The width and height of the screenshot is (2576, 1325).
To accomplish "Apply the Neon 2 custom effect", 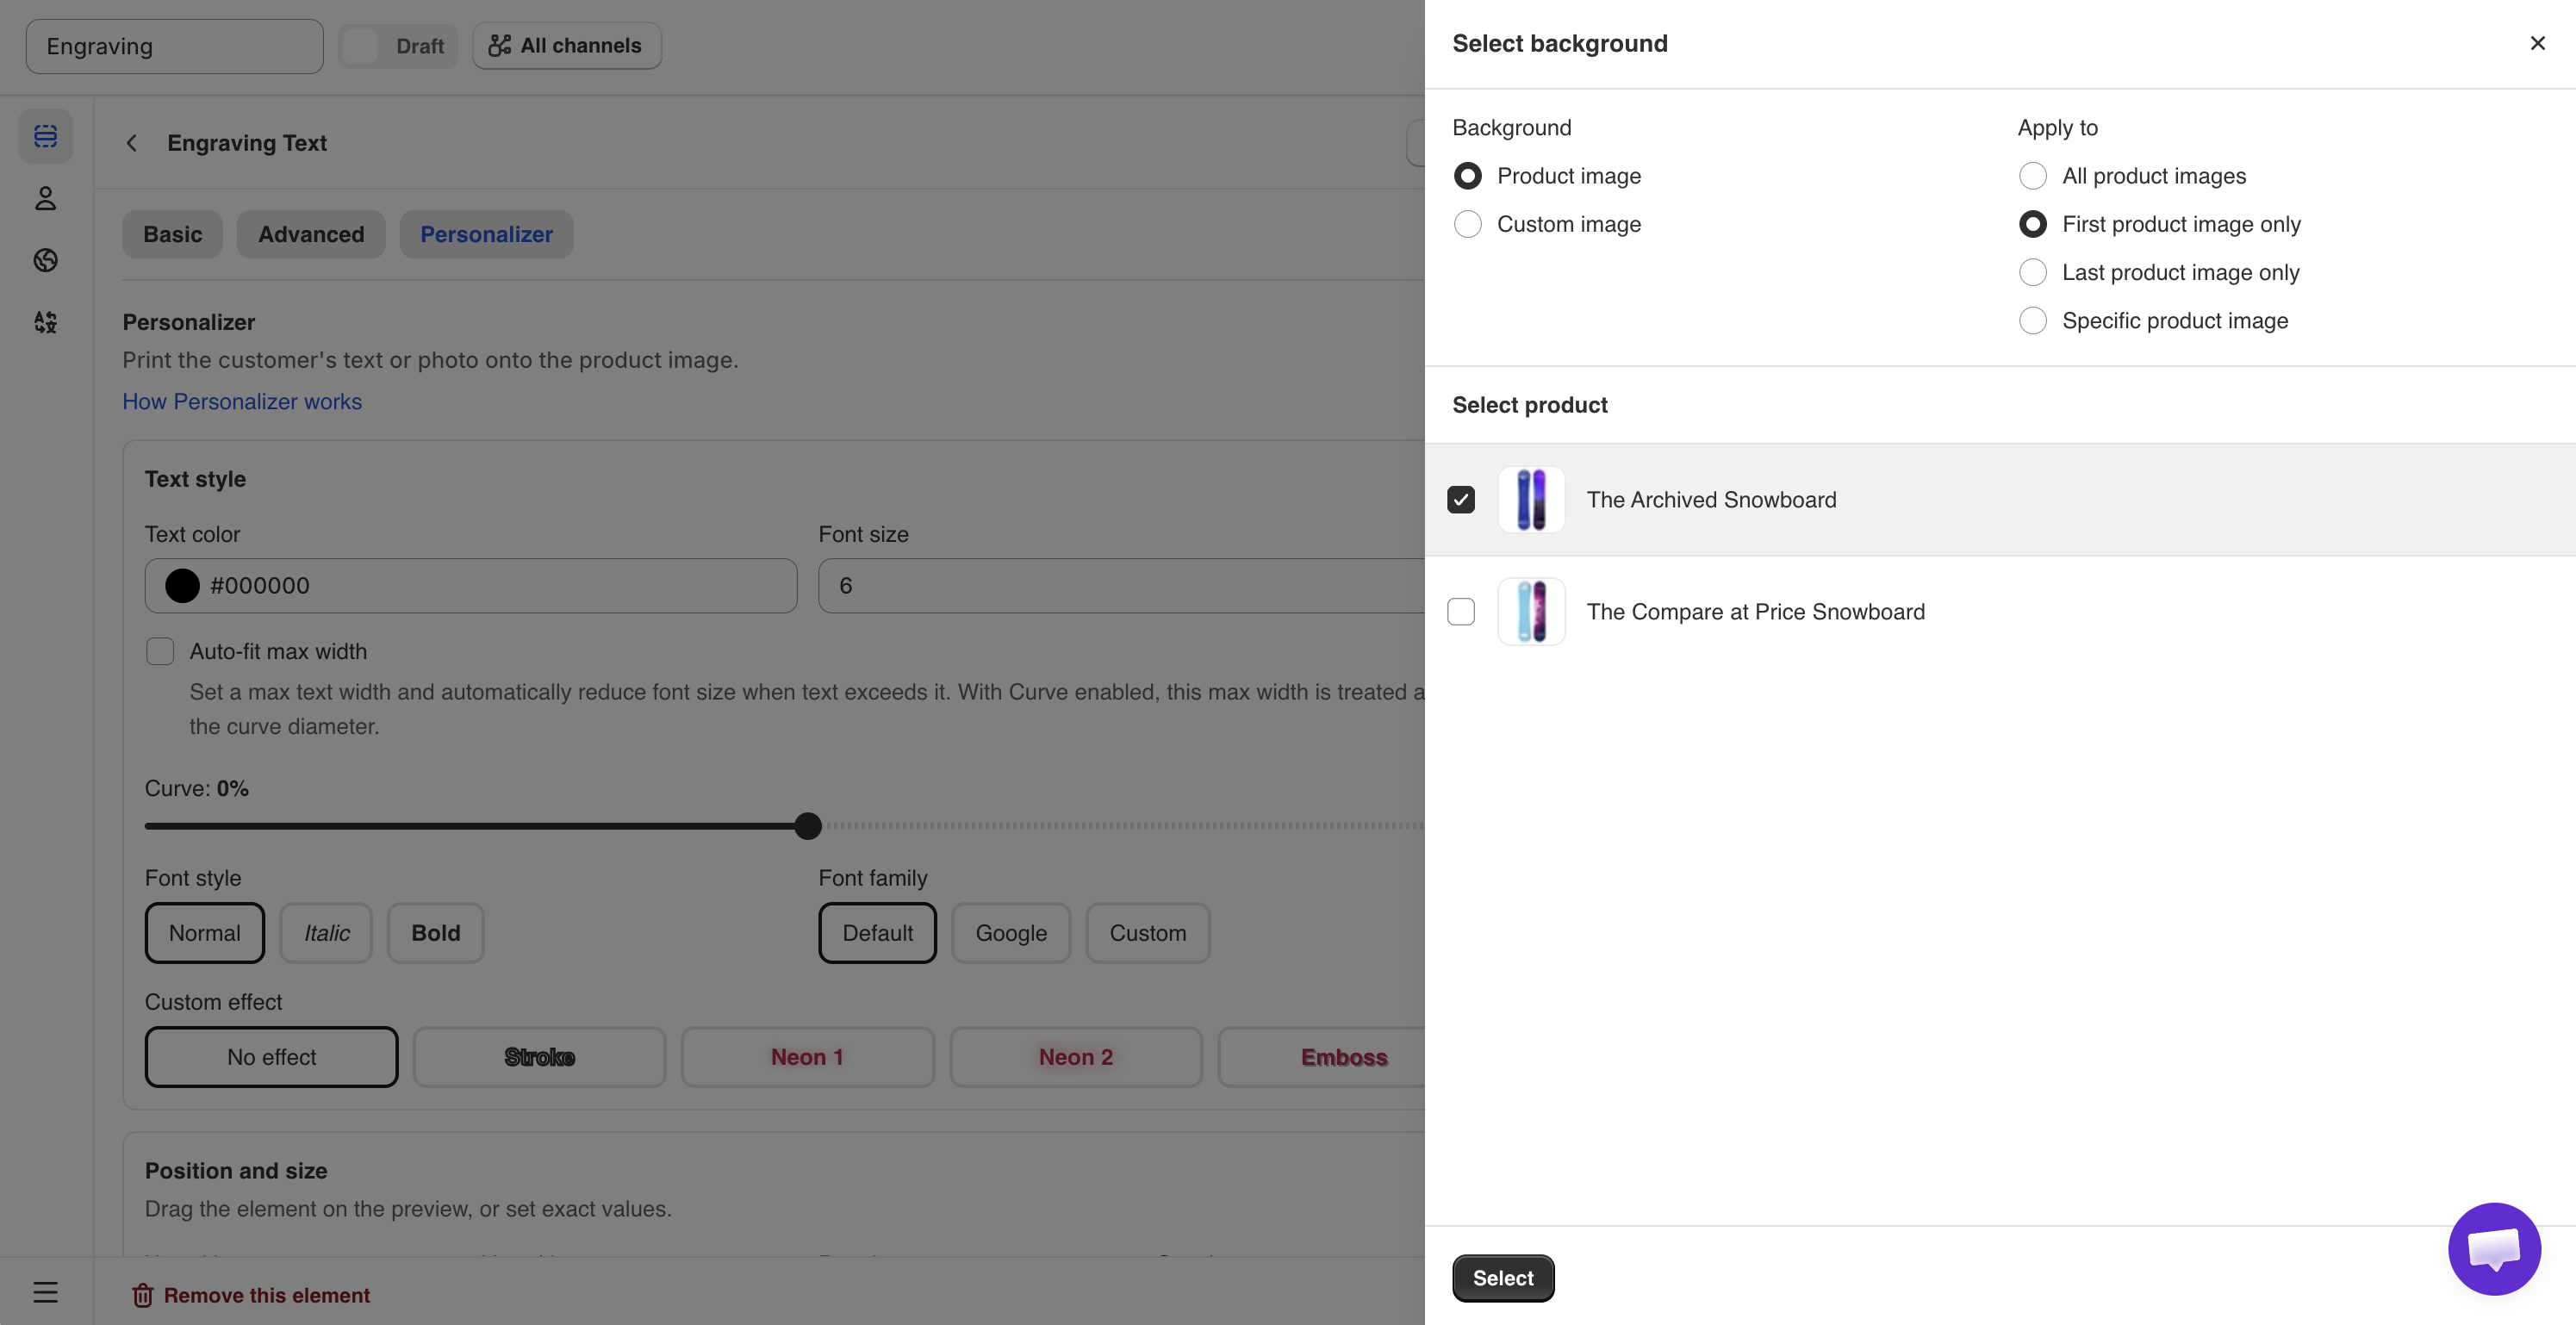I will 1076,1057.
